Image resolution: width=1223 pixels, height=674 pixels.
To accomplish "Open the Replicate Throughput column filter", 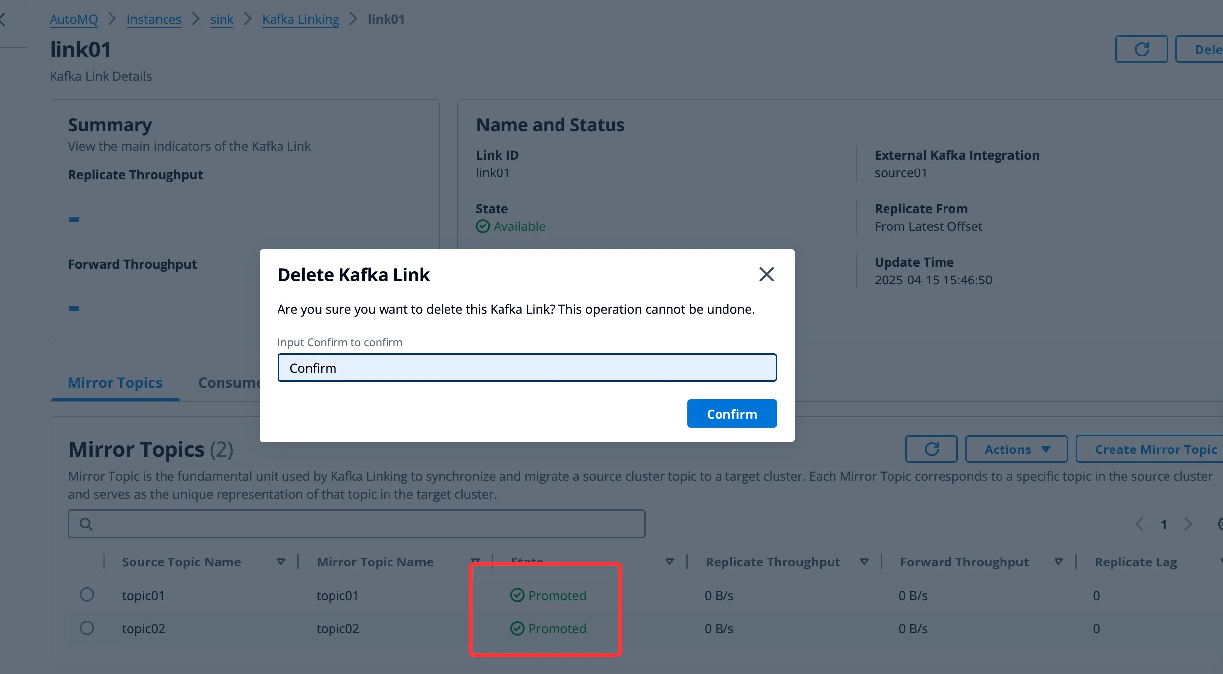I will tap(864, 562).
